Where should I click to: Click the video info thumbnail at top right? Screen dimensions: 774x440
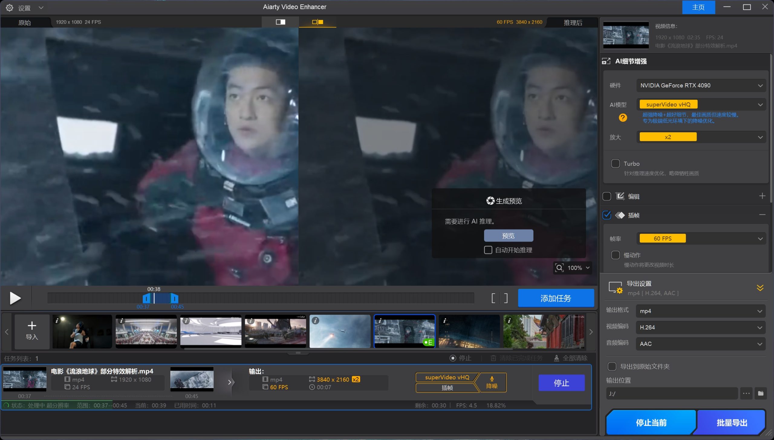pyautogui.click(x=626, y=35)
